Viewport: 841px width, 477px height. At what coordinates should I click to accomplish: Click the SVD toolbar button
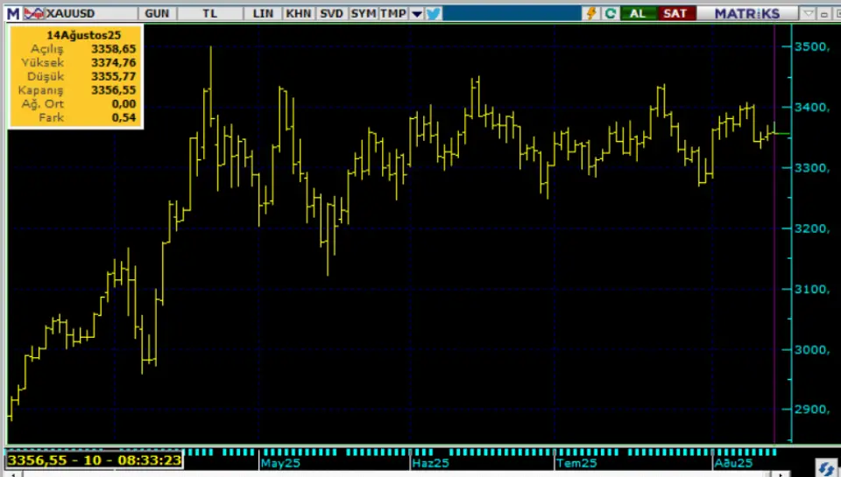tap(331, 13)
